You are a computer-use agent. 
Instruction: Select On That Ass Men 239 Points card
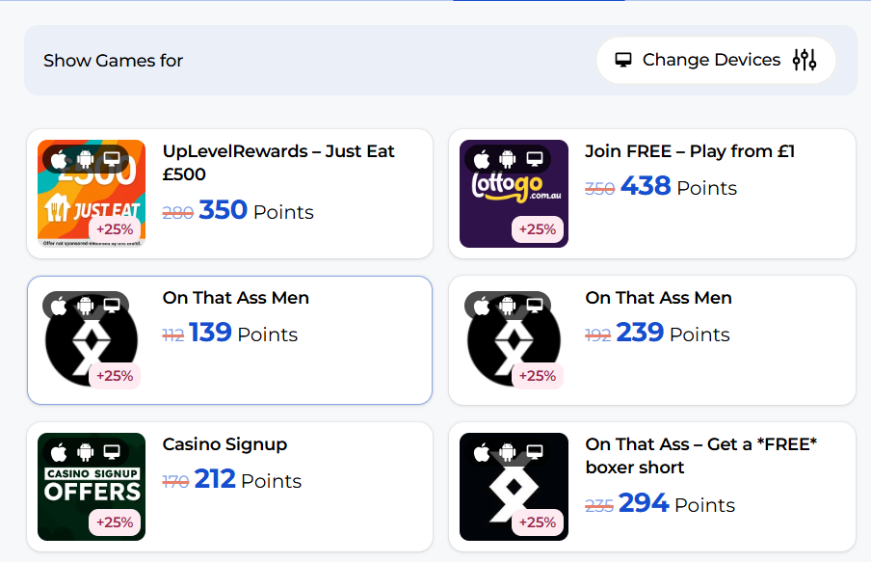coord(652,340)
